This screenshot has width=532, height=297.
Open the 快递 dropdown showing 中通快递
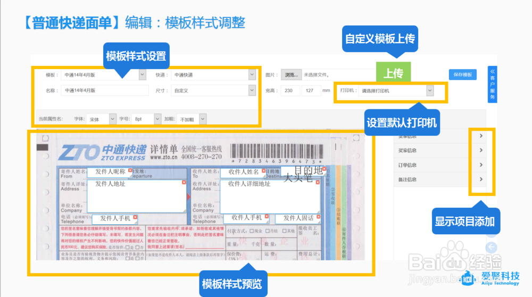[213, 75]
